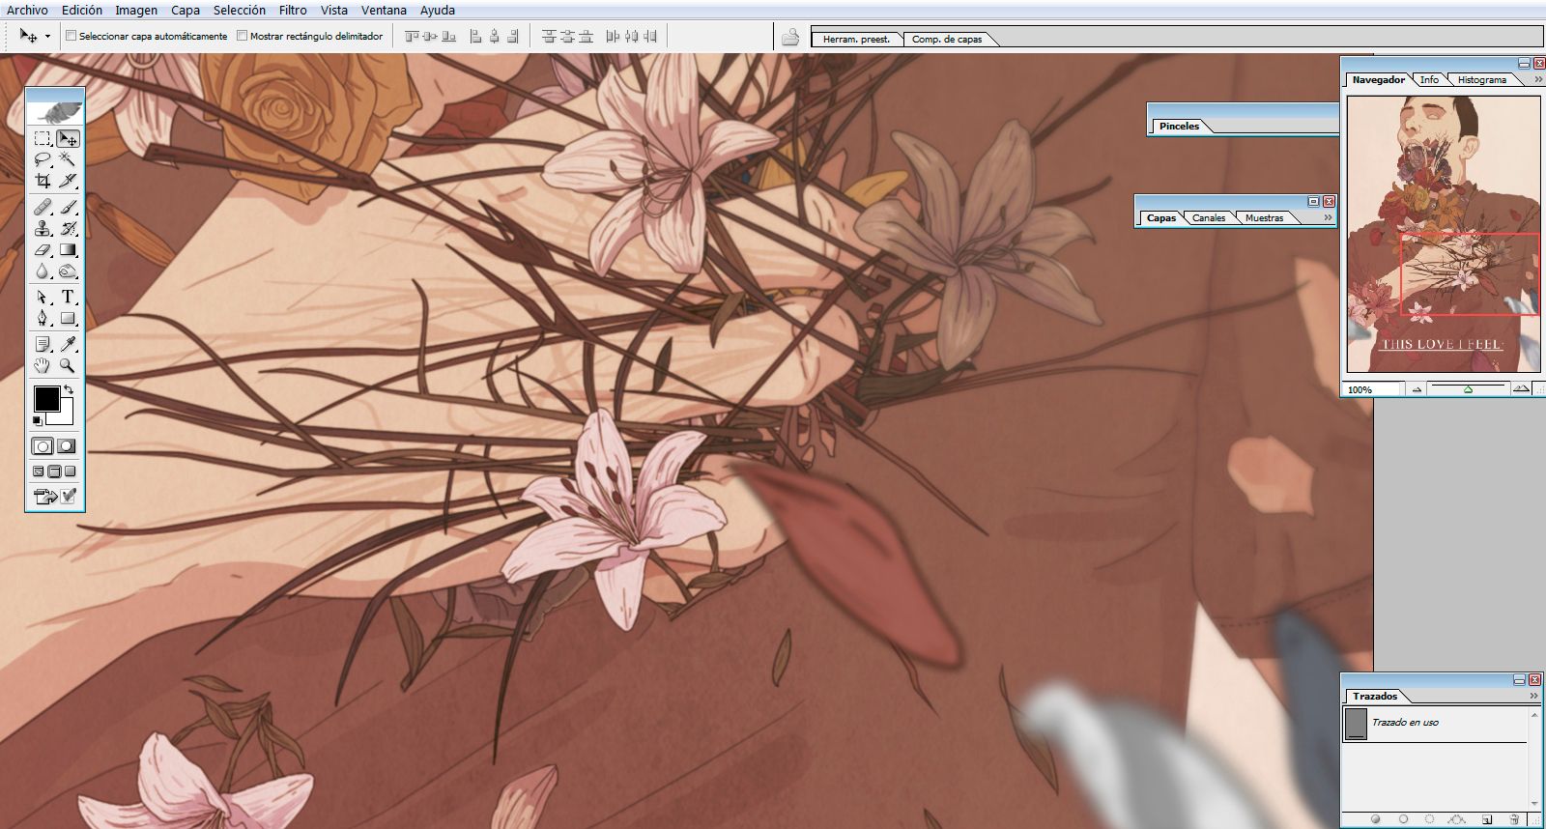Viewport: 1546px width, 829px height.
Task: Choose the Zoom magnifier tool
Action: 68,365
